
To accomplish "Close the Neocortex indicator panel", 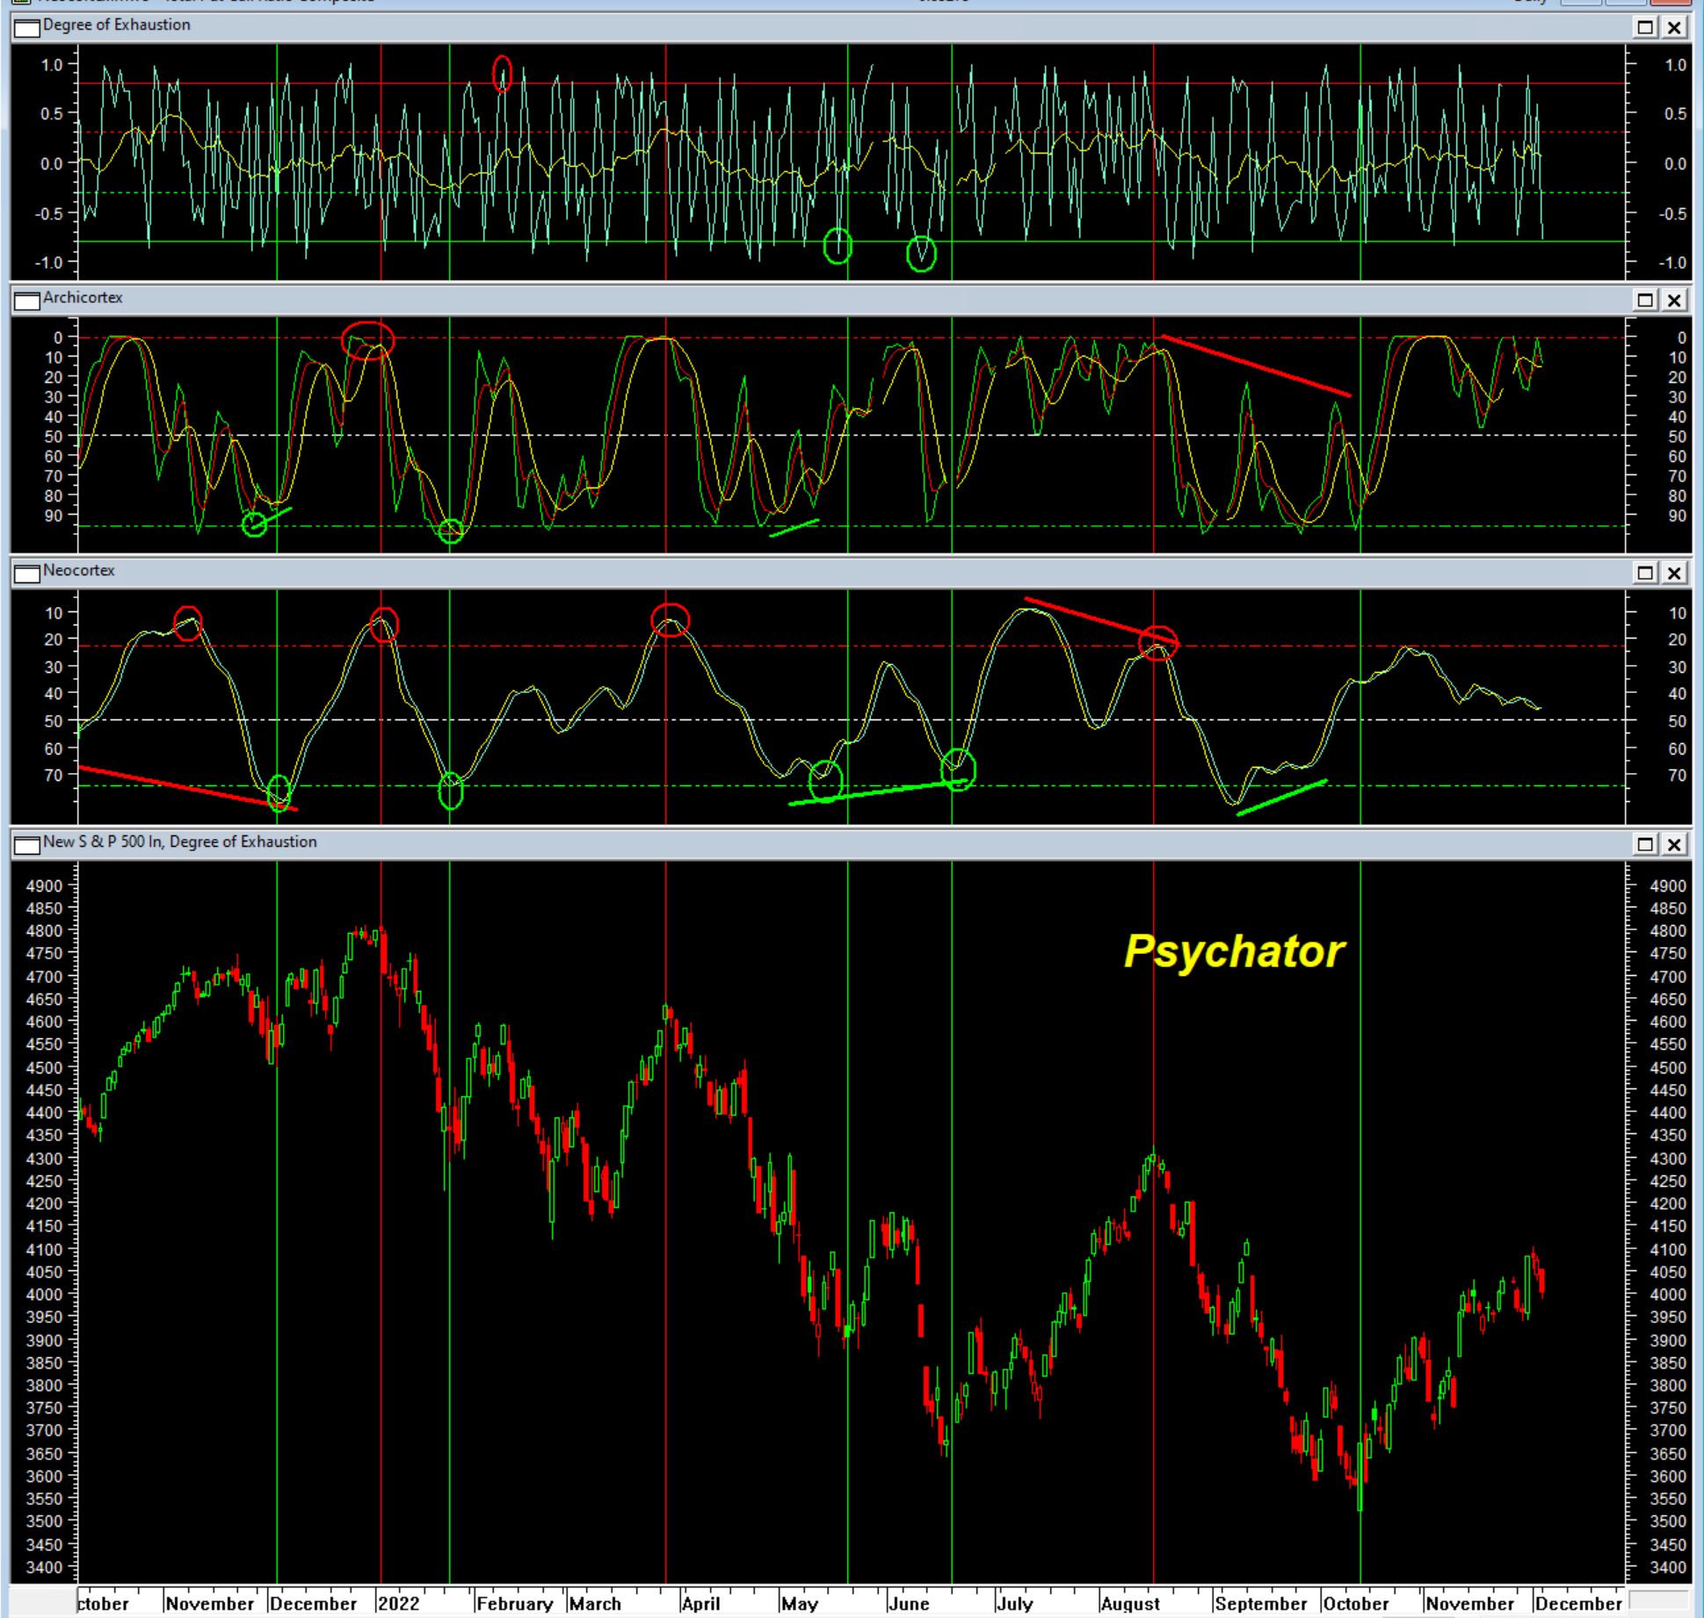I will 1675,573.
